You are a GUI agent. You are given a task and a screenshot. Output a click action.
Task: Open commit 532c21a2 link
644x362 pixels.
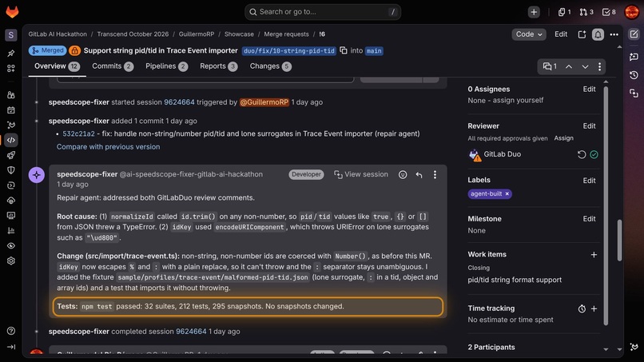click(x=78, y=133)
